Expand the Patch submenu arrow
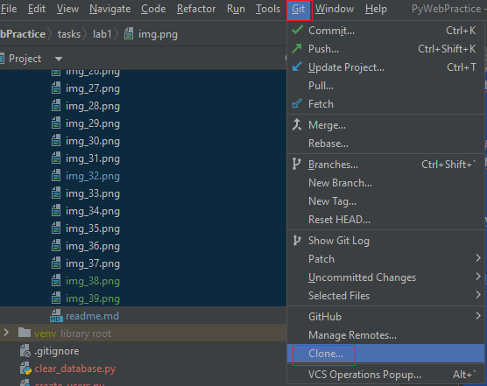487x386 pixels. (x=478, y=258)
